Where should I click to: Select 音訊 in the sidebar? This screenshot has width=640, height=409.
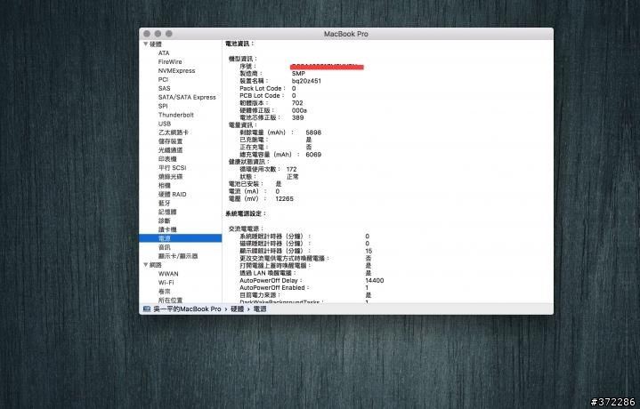165,247
